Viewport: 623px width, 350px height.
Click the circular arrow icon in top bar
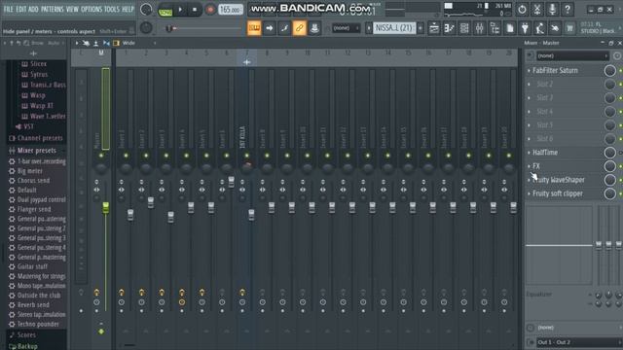click(x=522, y=9)
